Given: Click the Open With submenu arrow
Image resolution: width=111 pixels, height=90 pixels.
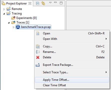Looking at the screenshot, I should [106, 39].
